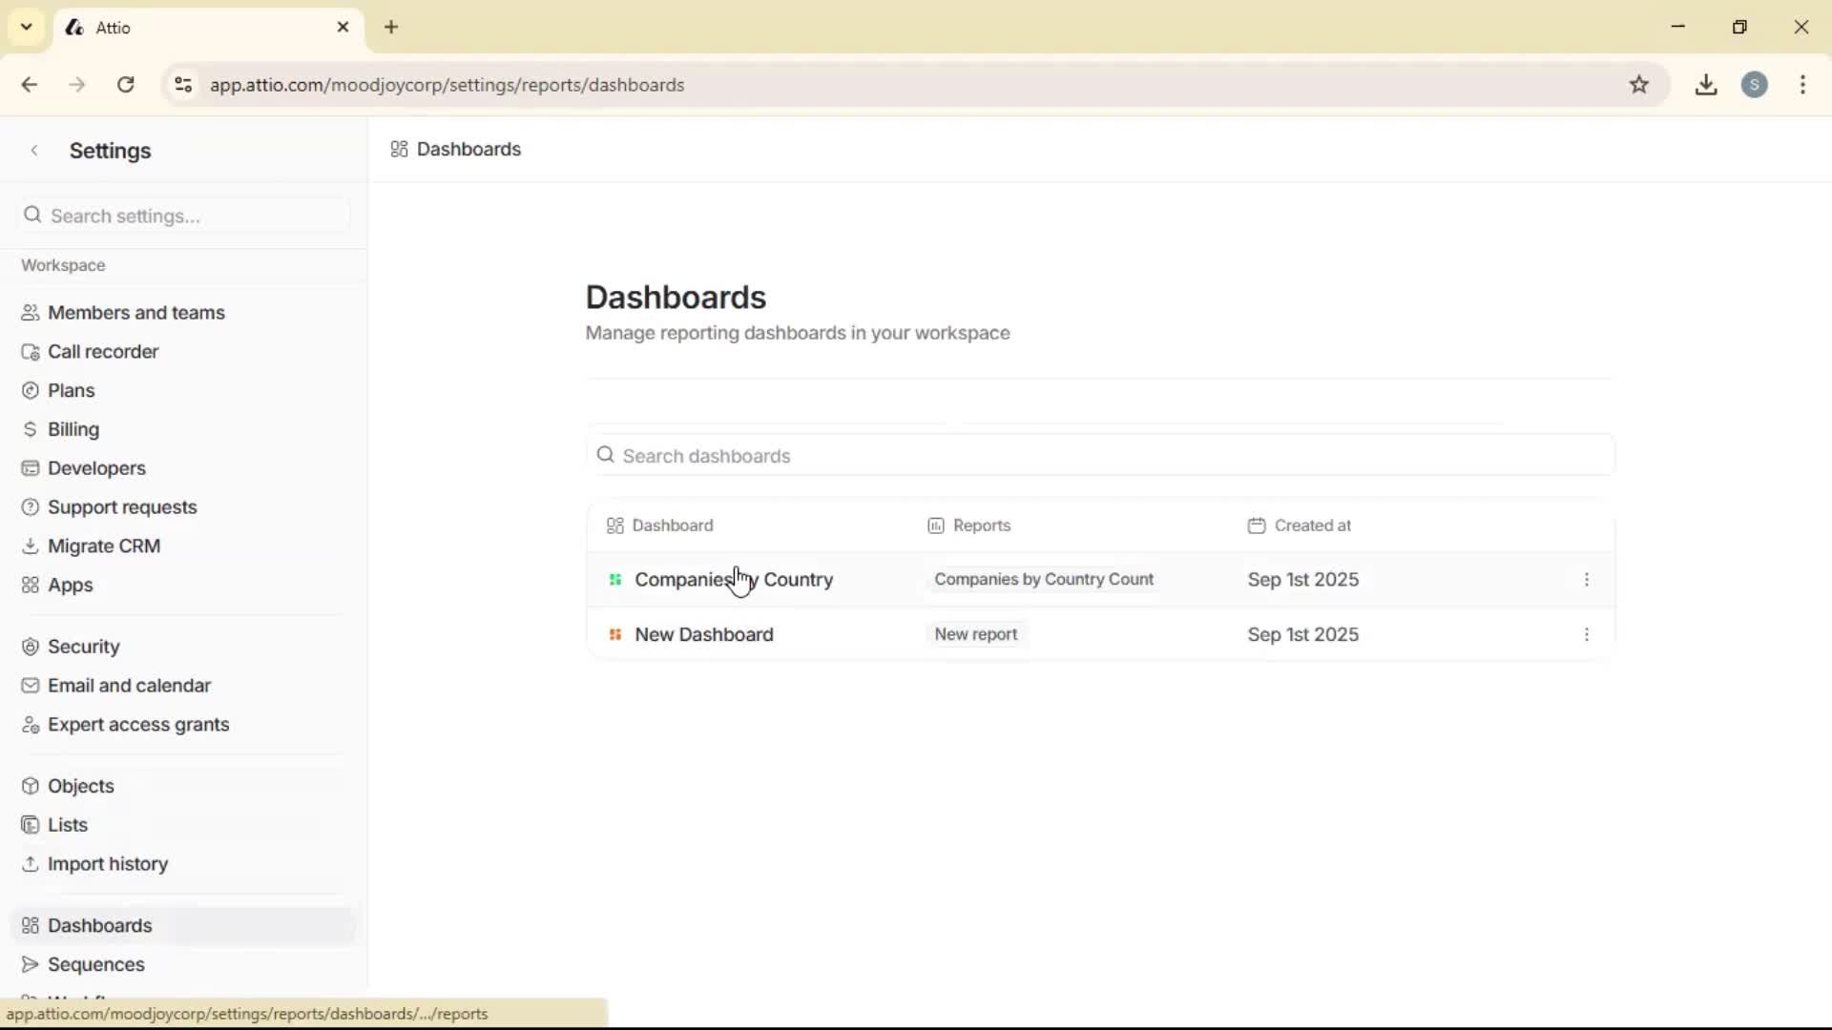The width and height of the screenshot is (1832, 1030).
Task: Open row options for Companies by Country dashboard
Action: pyautogui.click(x=1587, y=579)
